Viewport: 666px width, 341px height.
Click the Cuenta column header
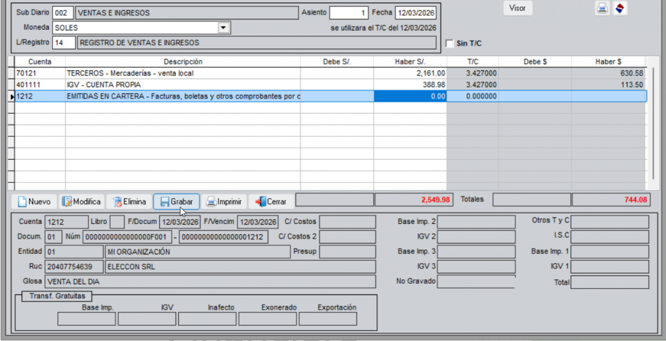click(x=40, y=62)
